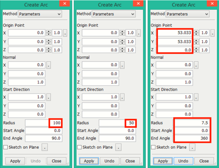
Task: Click Origin Point Z stepper in left dialog
Action: coord(49,50)
